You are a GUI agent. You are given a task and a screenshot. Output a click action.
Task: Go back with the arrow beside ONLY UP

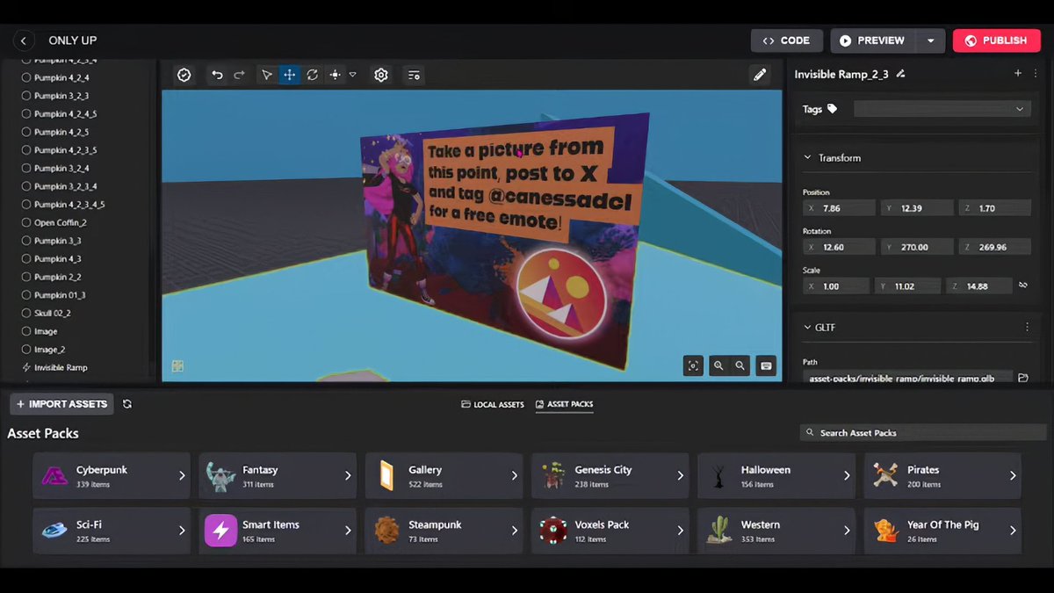tap(24, 40)
